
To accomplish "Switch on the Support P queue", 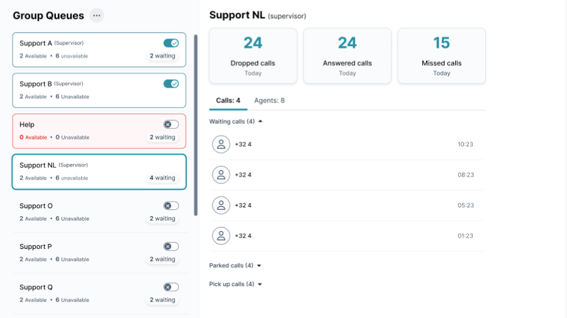I will [171, 246].
